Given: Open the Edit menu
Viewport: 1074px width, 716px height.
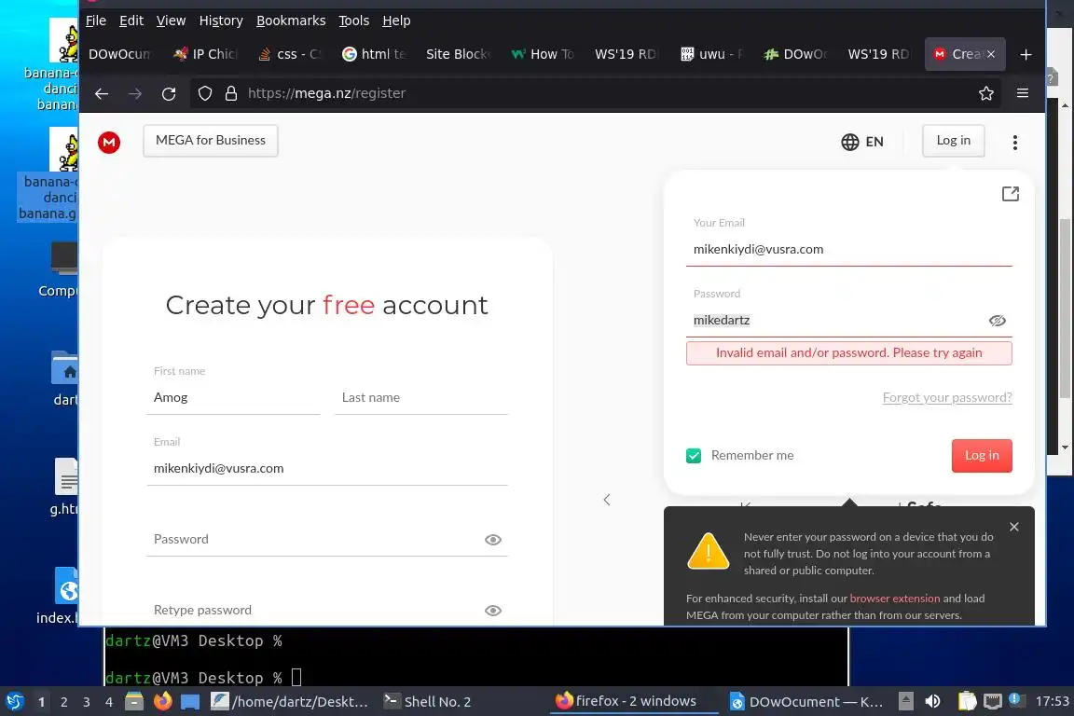Looking at the screenshot, I should point(131,21).
